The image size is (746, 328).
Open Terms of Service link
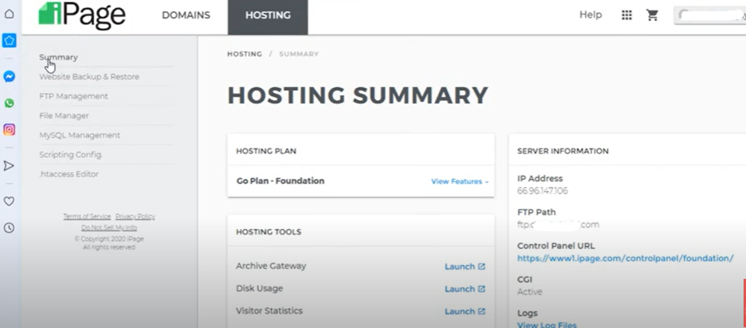click(87, 217)
